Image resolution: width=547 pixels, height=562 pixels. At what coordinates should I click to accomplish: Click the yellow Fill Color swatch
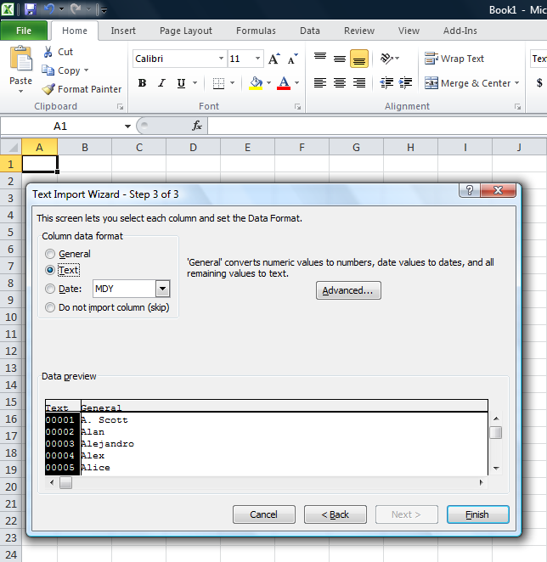click(x=256, y=83)
